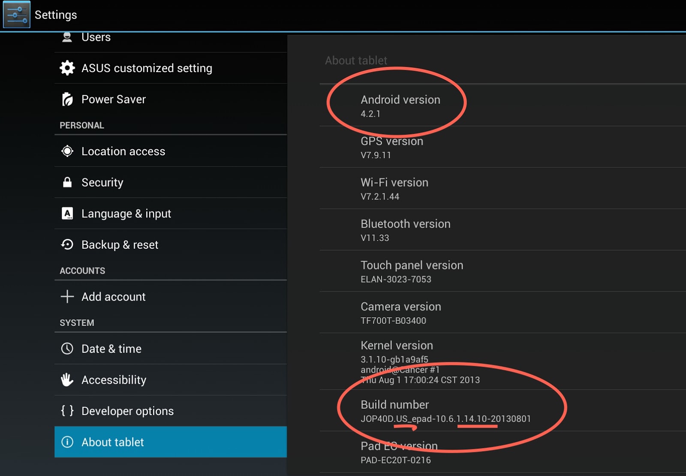Click the clock icon for Date & time
This screenshot has height=476, width=686.
point(67,349)
